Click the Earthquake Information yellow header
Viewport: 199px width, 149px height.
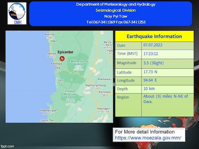pos(154,36)
